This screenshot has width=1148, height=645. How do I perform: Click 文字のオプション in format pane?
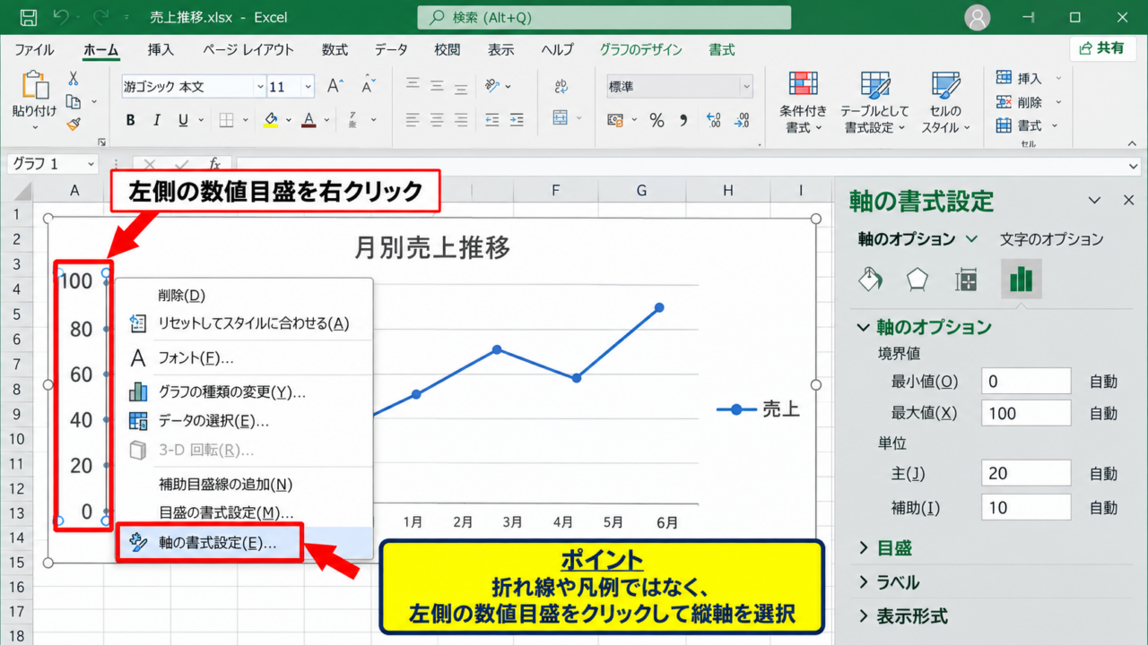pos(1052,239)
